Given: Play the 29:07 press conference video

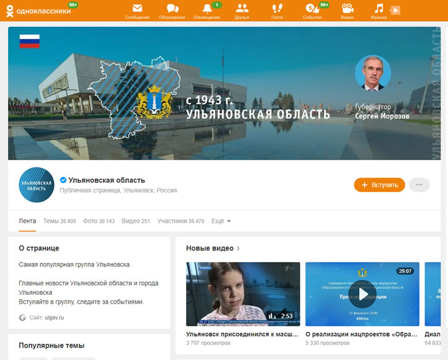Looking at the screenshot, I should pyautogui.click(x=362, y=294).
